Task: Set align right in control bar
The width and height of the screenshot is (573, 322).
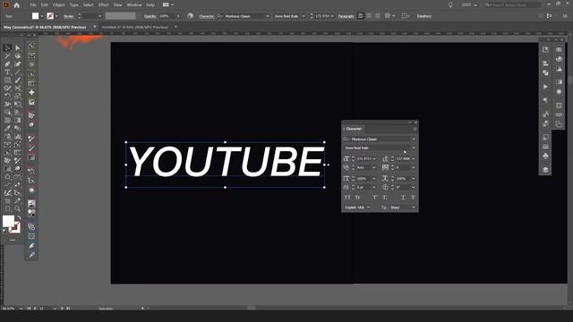Action: [378, 16]
